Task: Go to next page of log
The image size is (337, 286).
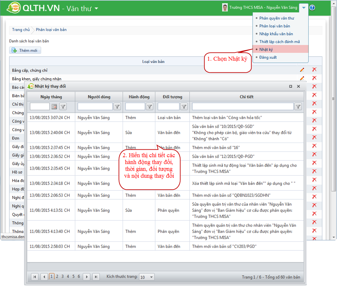Action: (86, 277)
